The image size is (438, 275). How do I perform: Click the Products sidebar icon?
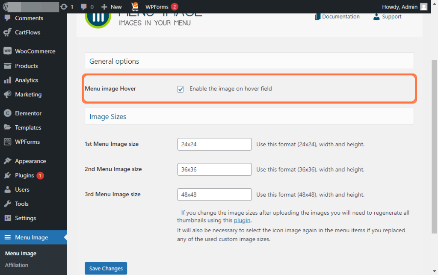click(x=8, y=66)
